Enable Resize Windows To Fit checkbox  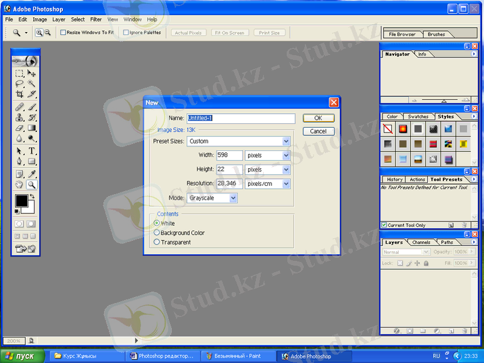(64, 33)
